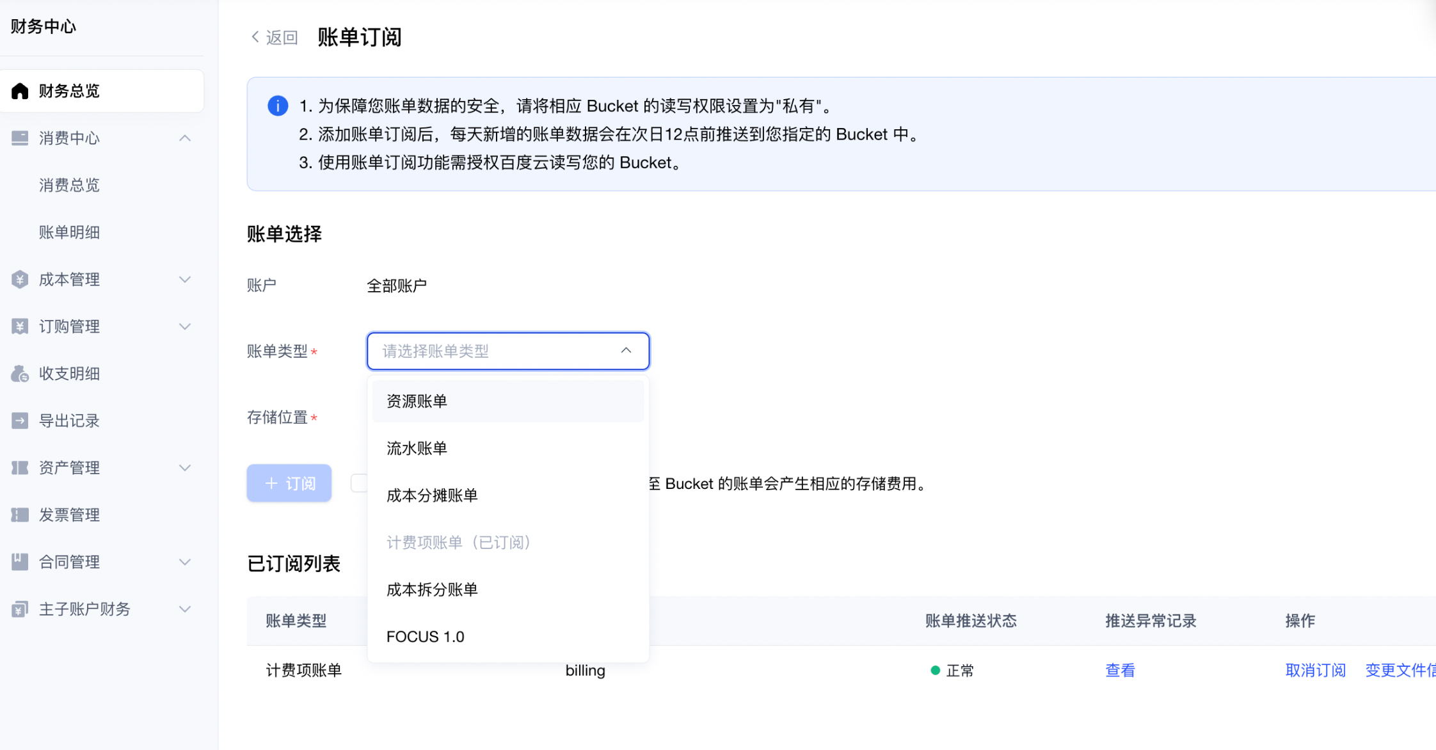1436x750 pixels.
Task: Open 财务总览 in sidebar
Action: tap(102, 91)
